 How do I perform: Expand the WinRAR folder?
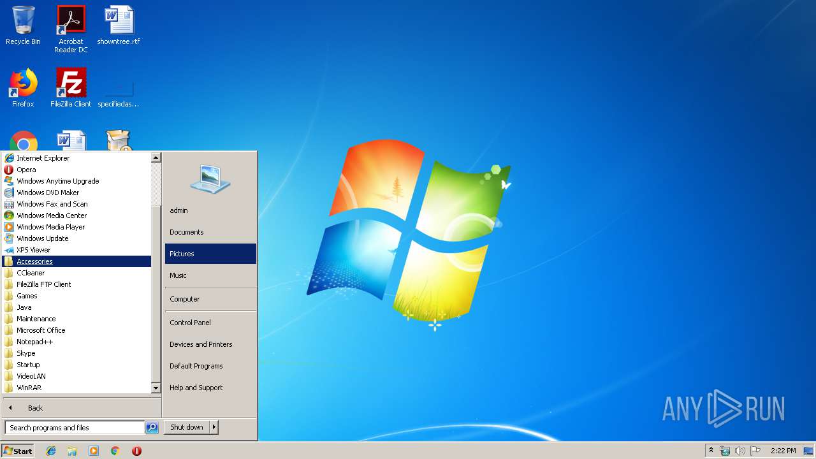[x=76, y=388]
